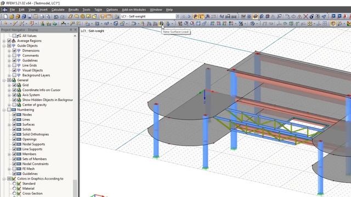Click the New Node toolbar icon
Screen dimensions: 351x197
click(x=5, y=24)
